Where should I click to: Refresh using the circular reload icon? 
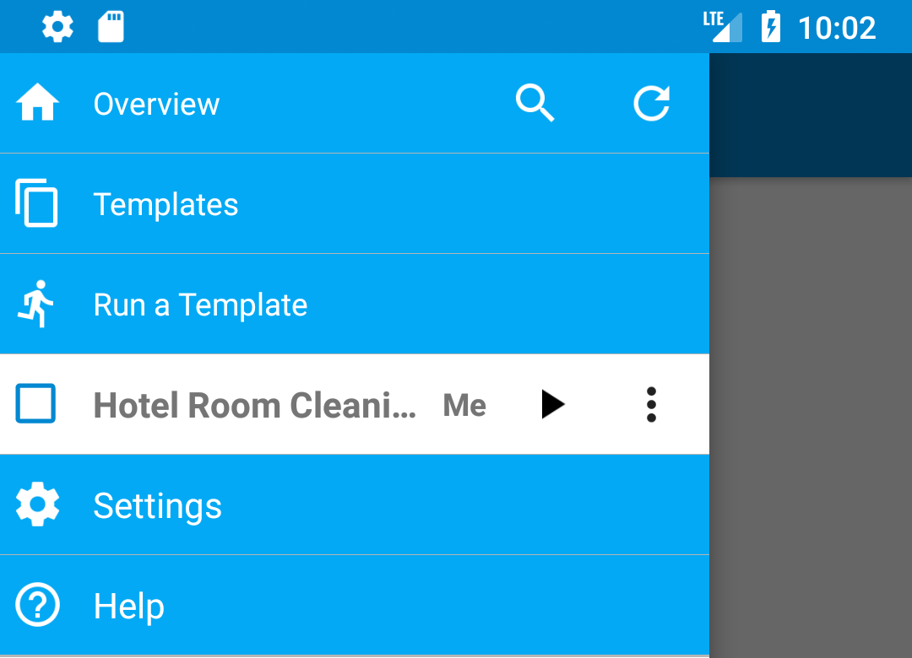pyautogui.click(x=651, y=103)
